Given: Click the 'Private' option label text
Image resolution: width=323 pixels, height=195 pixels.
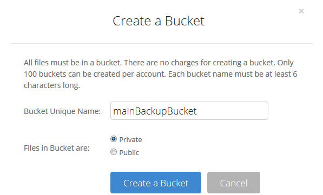Looking at the screenshot, I should (130, 140).
